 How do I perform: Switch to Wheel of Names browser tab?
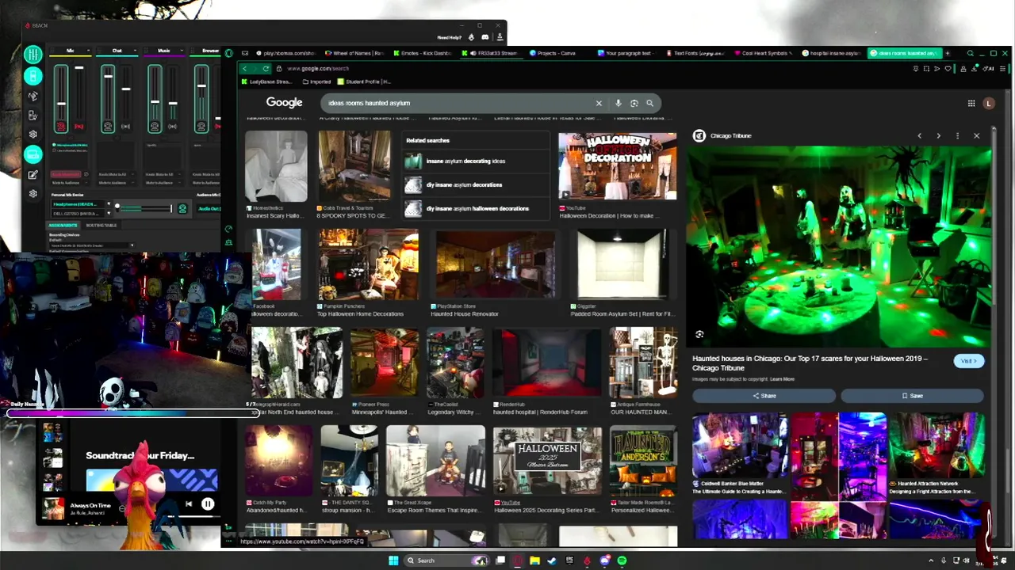[x=354, y=53]
